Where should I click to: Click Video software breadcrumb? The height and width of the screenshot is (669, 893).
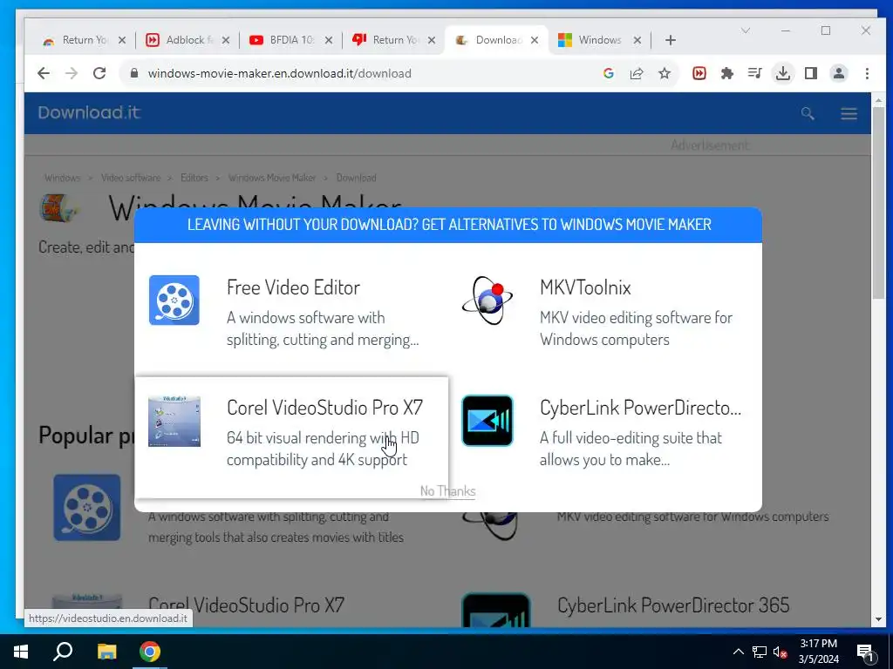[x=131, y=178]
